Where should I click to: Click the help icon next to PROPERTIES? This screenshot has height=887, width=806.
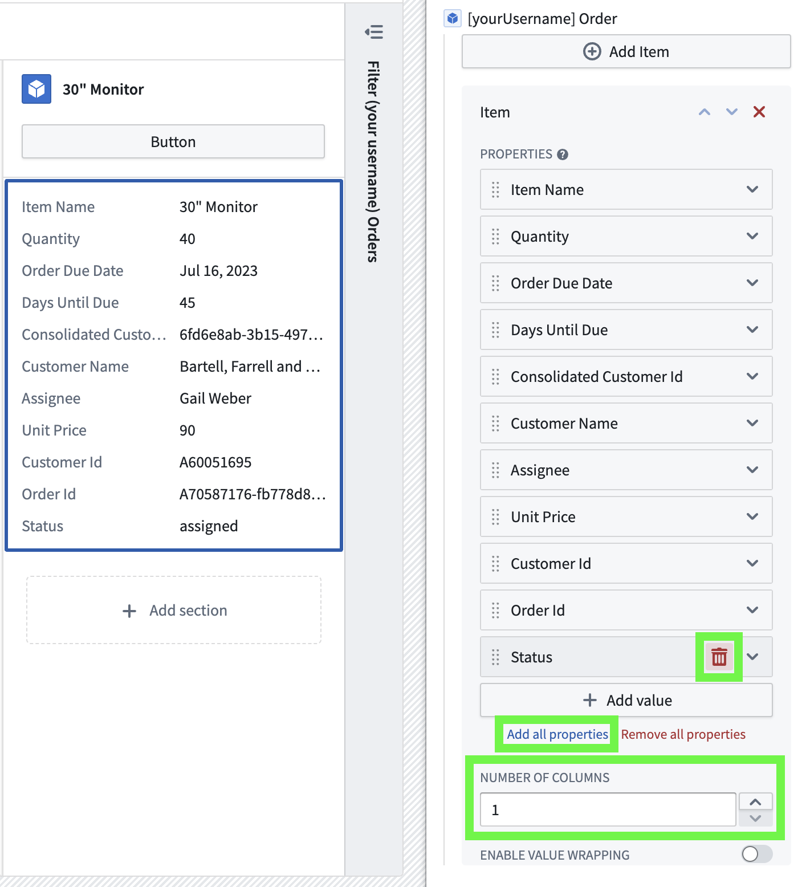point(562,154)
